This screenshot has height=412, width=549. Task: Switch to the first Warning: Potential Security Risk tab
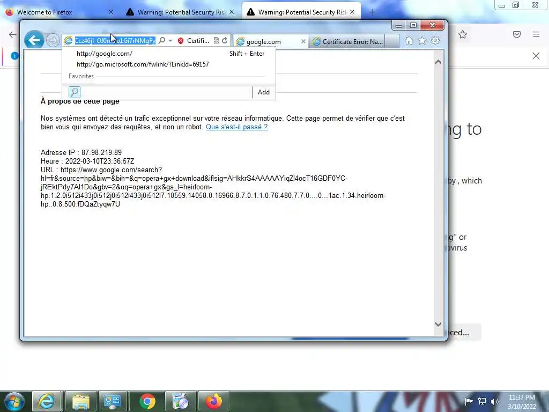[179, 12]
